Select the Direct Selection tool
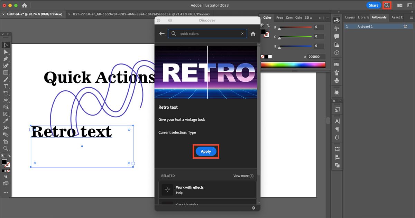 (6, 52)
